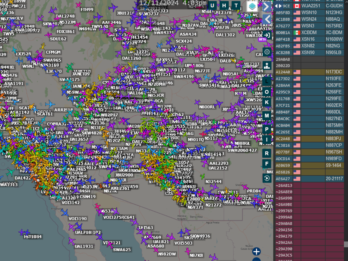
Task: Open the stats leaderboard icon
Action: click(x=267, y=66)
